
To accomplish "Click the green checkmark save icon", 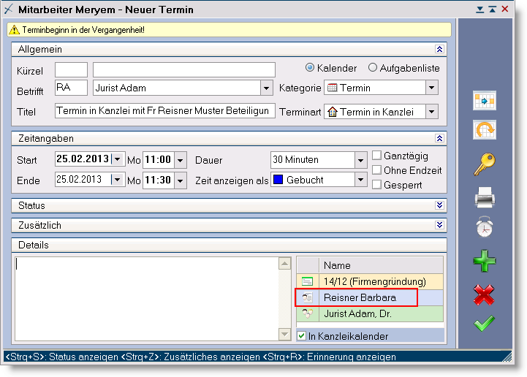I will (484, 323).
